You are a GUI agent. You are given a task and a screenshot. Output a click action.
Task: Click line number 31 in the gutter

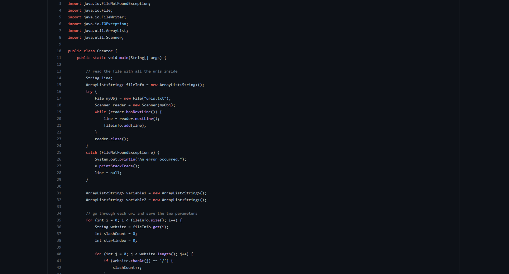[59, 193]
